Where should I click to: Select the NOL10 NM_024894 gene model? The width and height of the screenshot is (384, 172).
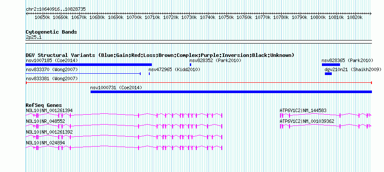[x=124, y=147]
